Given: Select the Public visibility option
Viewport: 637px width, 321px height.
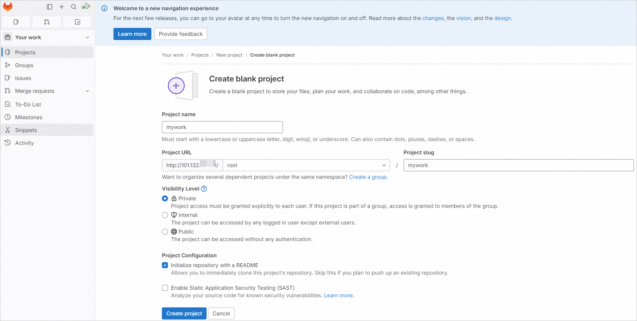Looking at the screenshot, I should point(165,232).
